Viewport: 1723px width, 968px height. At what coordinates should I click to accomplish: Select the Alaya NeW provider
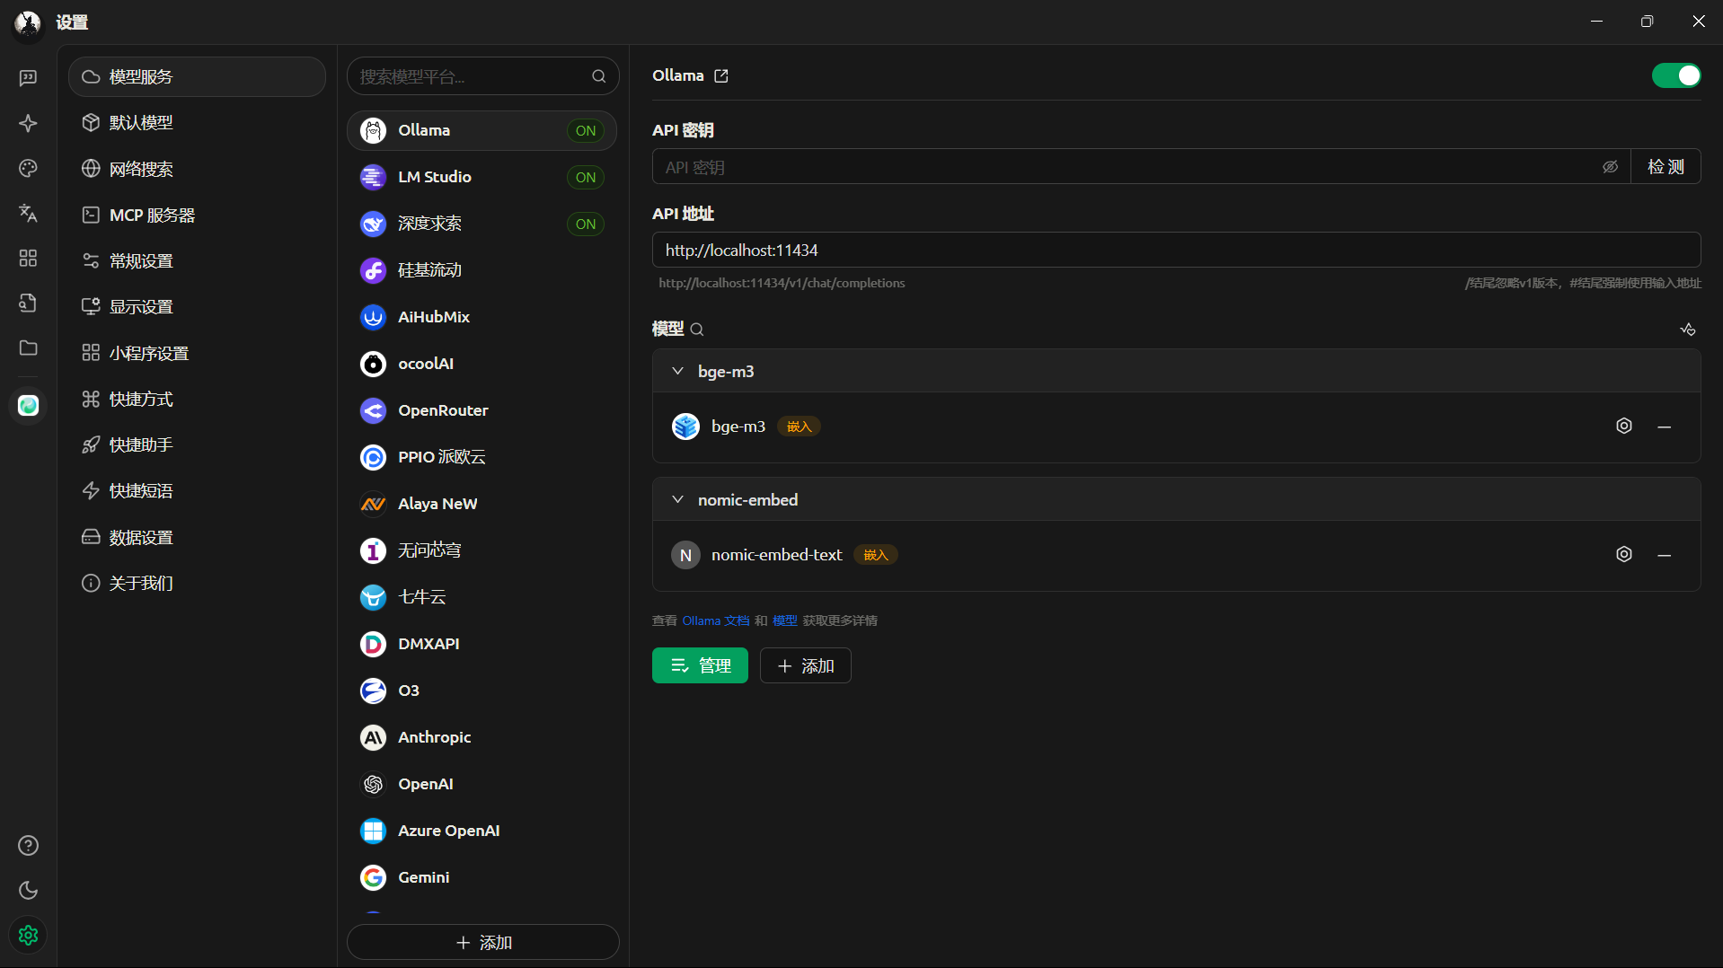(482, 504)
